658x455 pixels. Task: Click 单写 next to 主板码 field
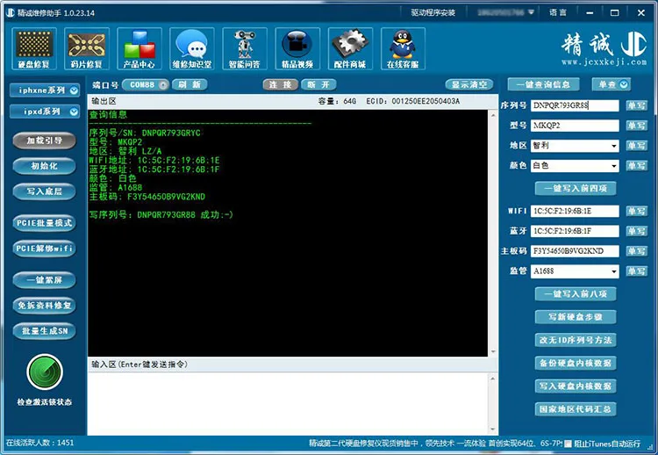[x=637, y=251]
